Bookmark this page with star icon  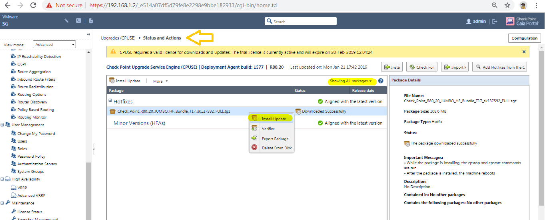[x=507, y=6]
